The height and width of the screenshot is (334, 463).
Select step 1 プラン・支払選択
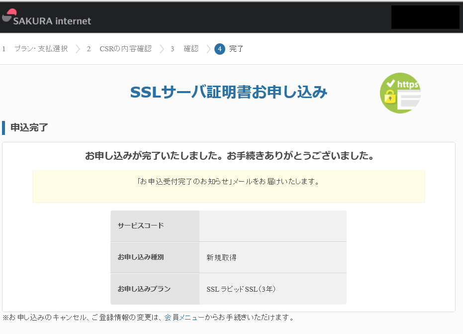[x=35, y=49]
